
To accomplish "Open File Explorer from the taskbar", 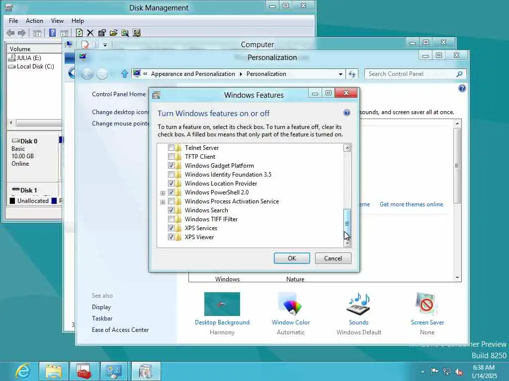I will (54, 371).
